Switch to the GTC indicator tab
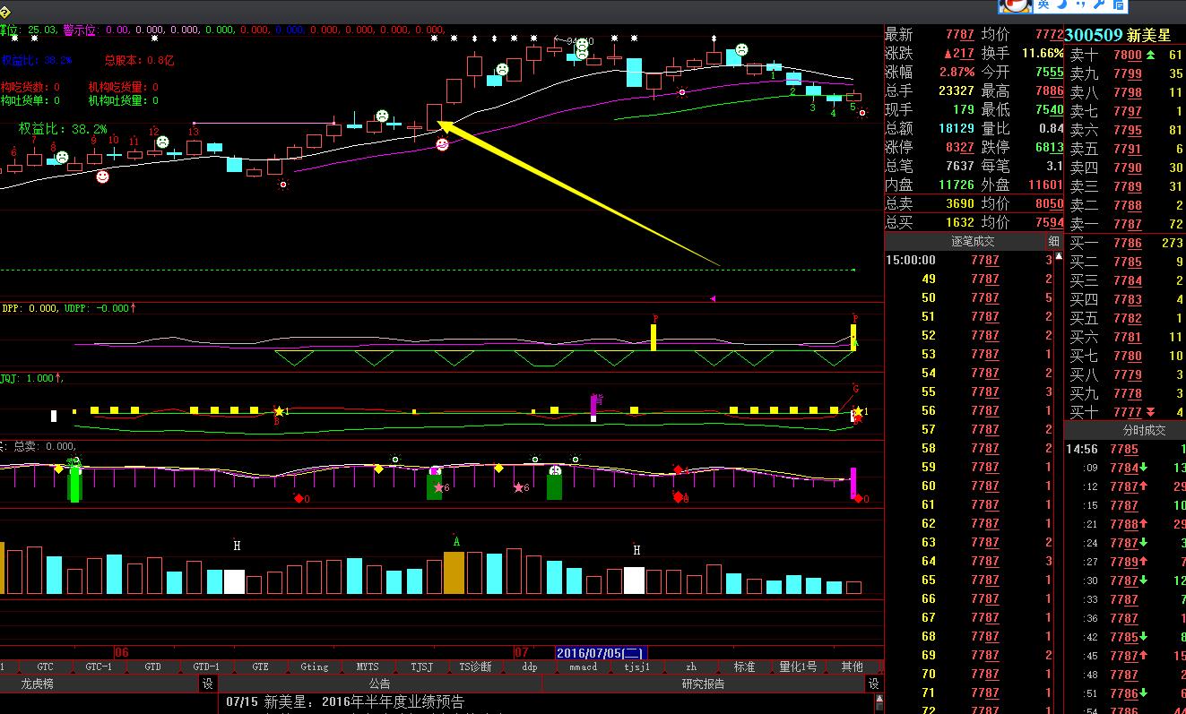The image size is (1186, 714). point(45,667)
